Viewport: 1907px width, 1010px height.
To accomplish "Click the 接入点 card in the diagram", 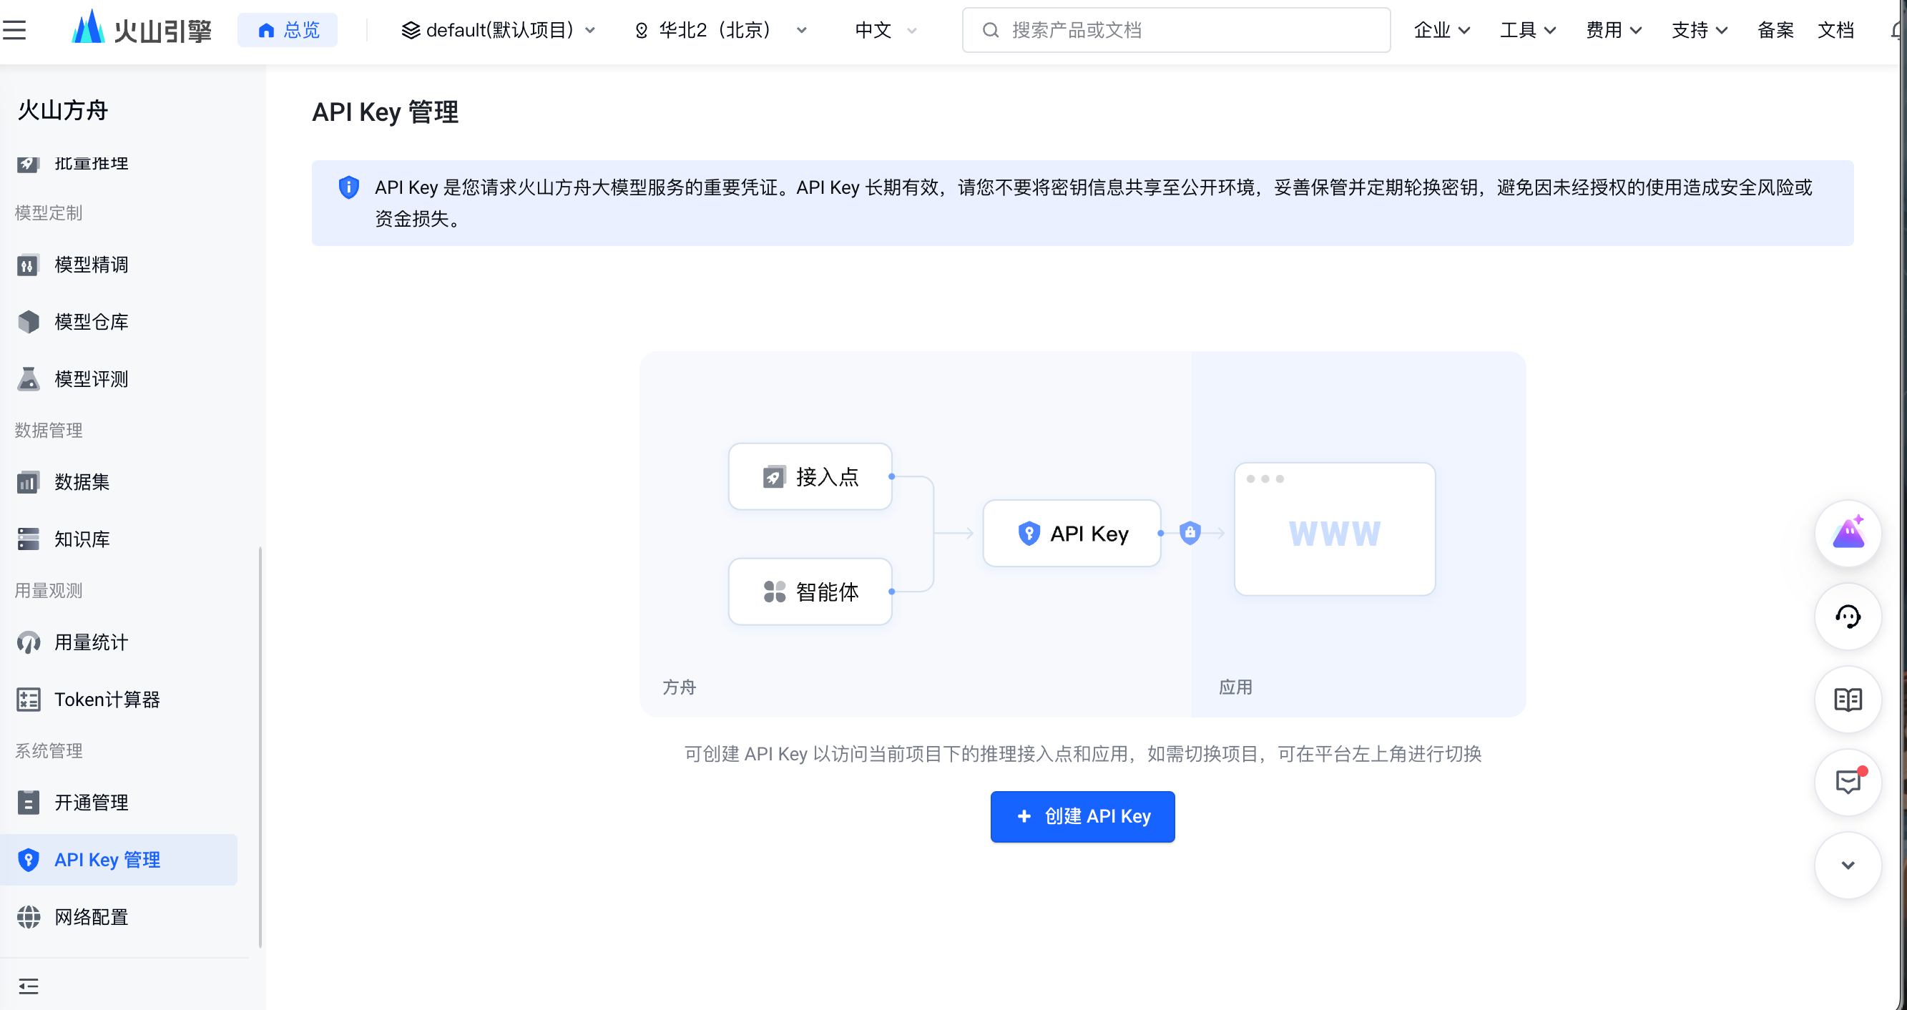I will (810, 476).
